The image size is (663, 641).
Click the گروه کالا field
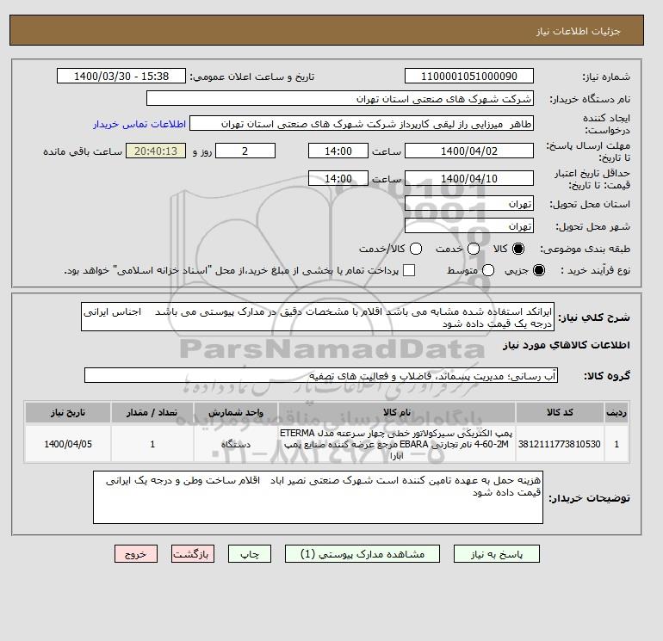[x=321, y=375]
